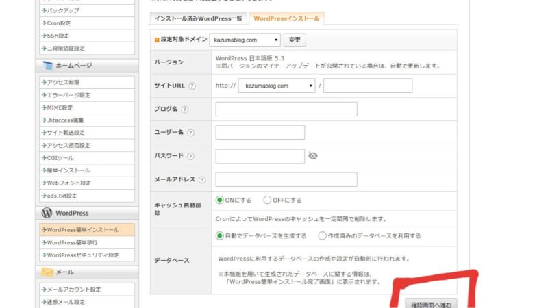The height and width of the screenshot is (308, 548).
Task: Open 二段階認証設定 in the sidebar
Action: tap(87, 48)
